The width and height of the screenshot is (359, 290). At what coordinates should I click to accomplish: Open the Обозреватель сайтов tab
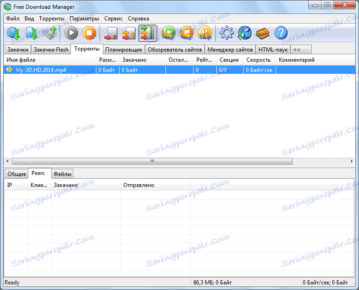click(x=175, y=50)
